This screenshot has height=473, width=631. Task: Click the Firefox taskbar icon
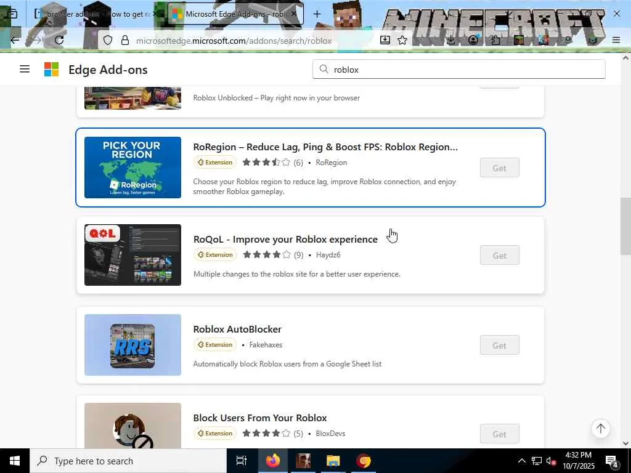coord(273,461)
